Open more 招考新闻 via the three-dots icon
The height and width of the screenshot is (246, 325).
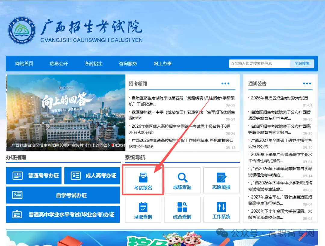225,84
